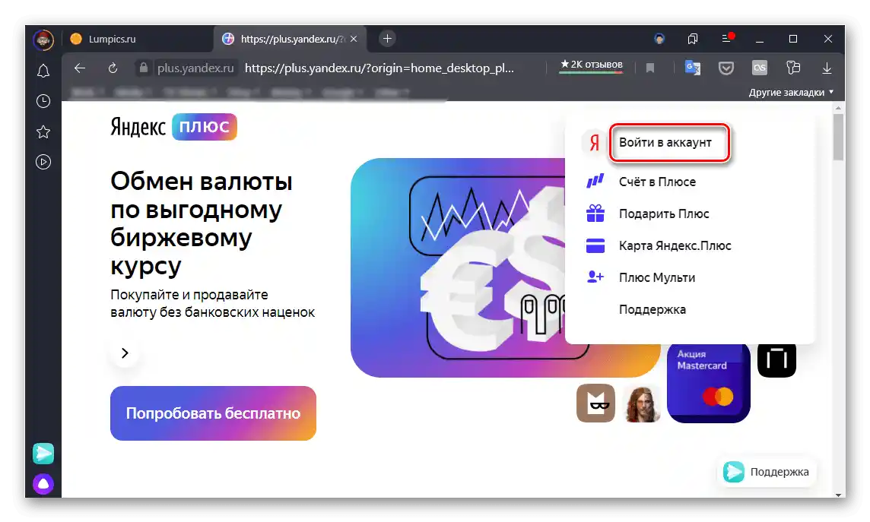Screen dimensions: 870x522
Task: Click the currency exchange banner image
Action: click(x=458, y=267)
